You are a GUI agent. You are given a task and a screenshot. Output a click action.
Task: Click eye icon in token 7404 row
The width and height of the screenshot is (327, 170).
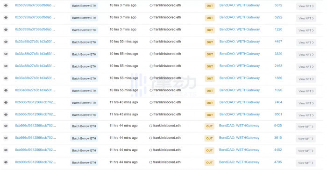click(6, 102)
